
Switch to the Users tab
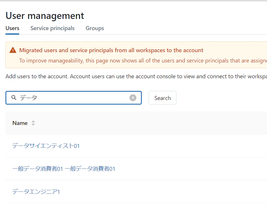point(12,28)
